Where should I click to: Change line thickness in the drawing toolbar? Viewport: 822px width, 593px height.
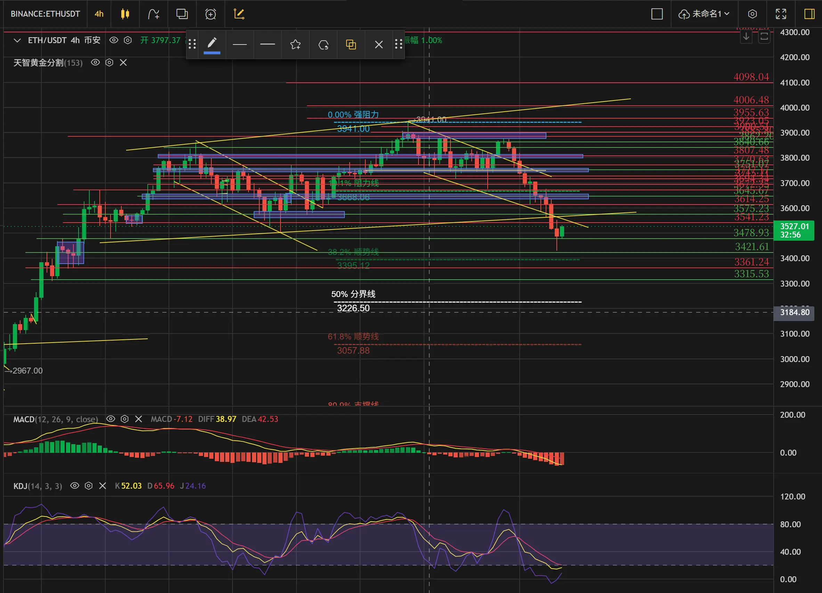pos(239,44)
